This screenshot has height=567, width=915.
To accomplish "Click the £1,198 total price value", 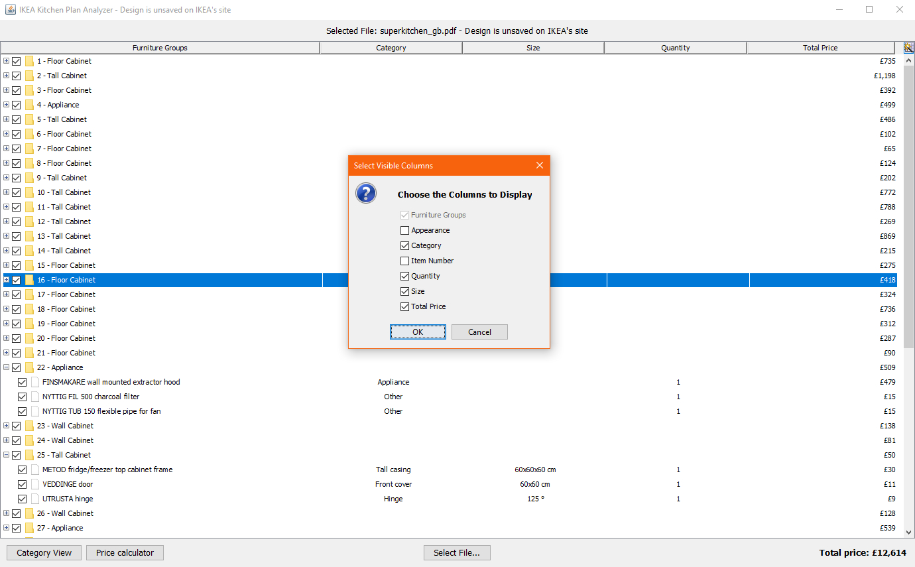I will click(x=884, y=76).
